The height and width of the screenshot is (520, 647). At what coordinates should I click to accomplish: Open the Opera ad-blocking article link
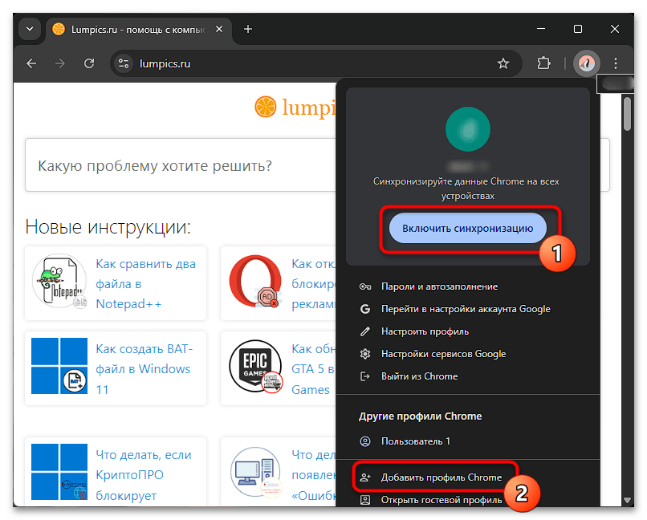coord(314,284)
